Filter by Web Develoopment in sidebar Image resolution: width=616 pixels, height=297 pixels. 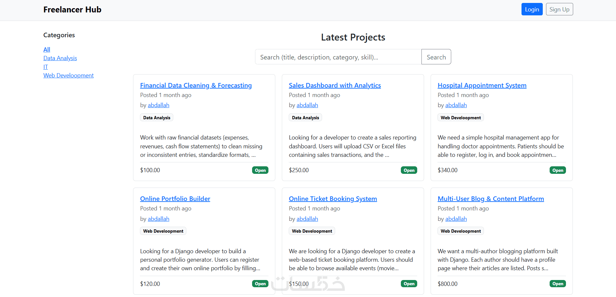pyautogui.click(x=68, y=75)
